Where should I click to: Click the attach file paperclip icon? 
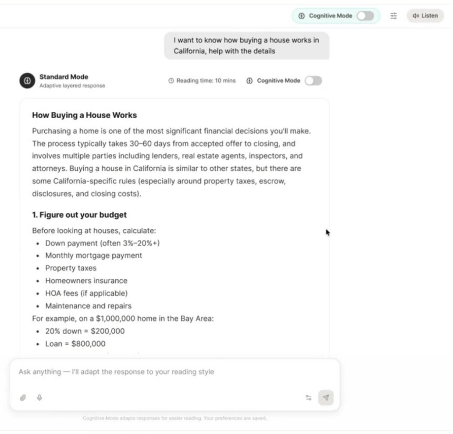pyautogui.click(x=23, y=398)
